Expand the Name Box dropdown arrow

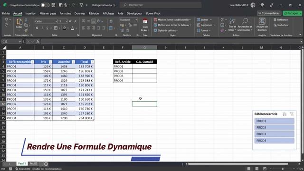19,41
